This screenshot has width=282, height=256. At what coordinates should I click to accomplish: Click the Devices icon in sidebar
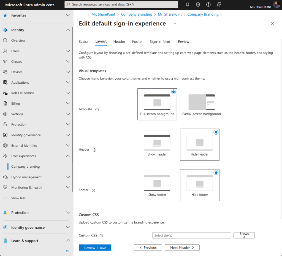(5, 72)
